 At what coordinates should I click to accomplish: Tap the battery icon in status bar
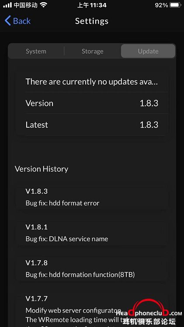point(176,5)
